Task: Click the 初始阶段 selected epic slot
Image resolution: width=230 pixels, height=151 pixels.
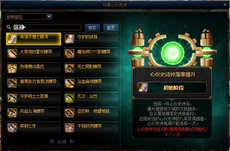Action: coord(172,88)
